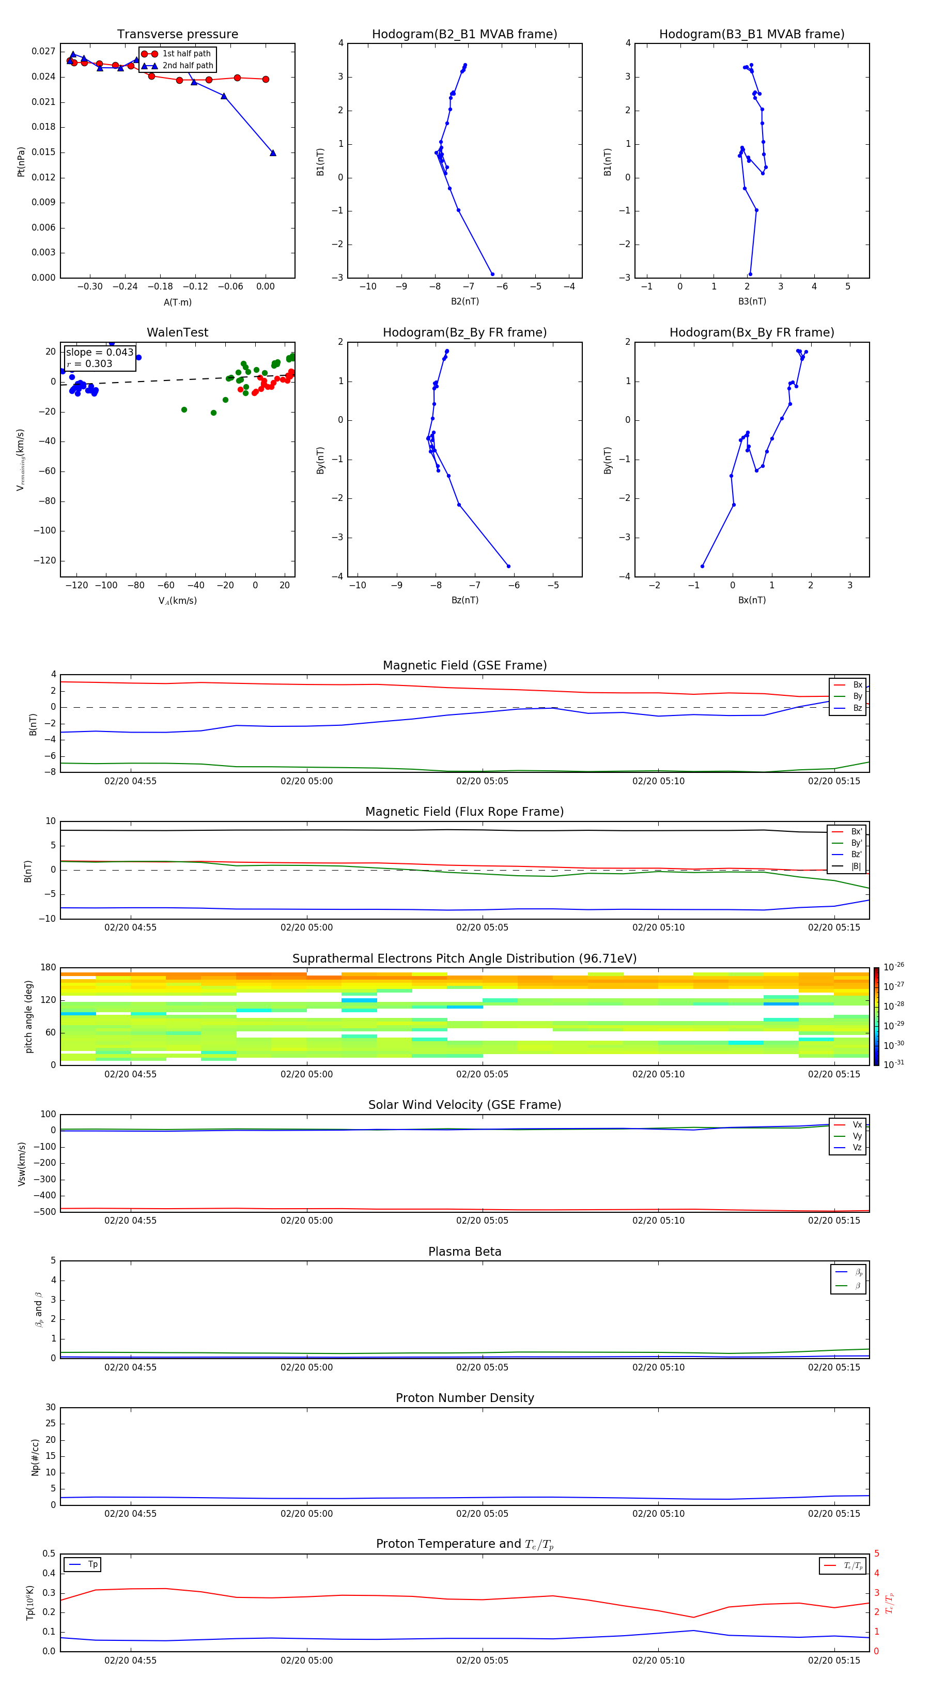Click the Vx solar wind legend entry

[x=848, y=1124]
